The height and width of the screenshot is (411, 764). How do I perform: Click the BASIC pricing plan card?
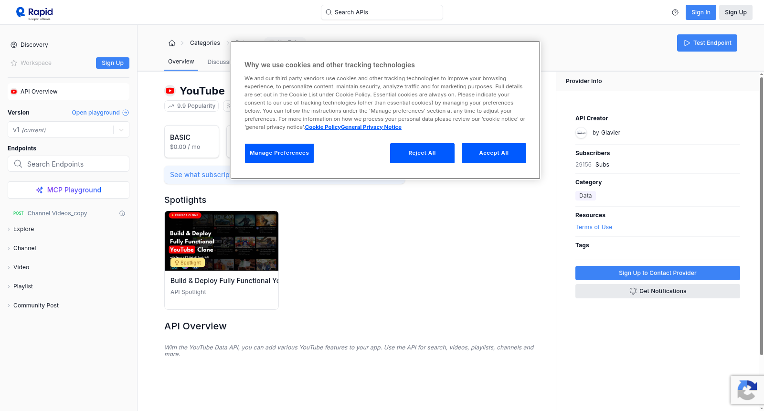(191, 142)
